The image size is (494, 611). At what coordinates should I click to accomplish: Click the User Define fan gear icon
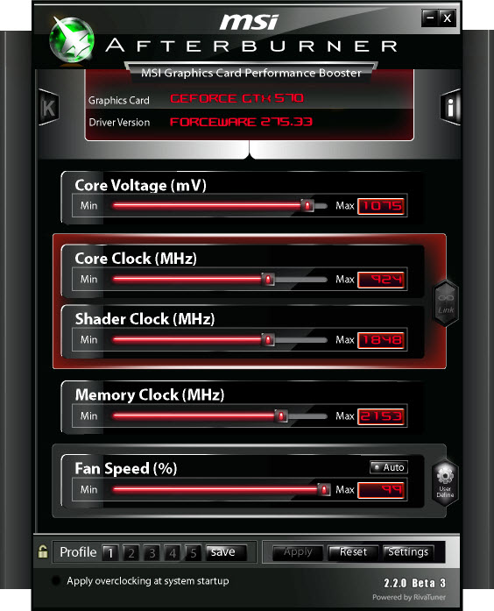tap(445, 484)
